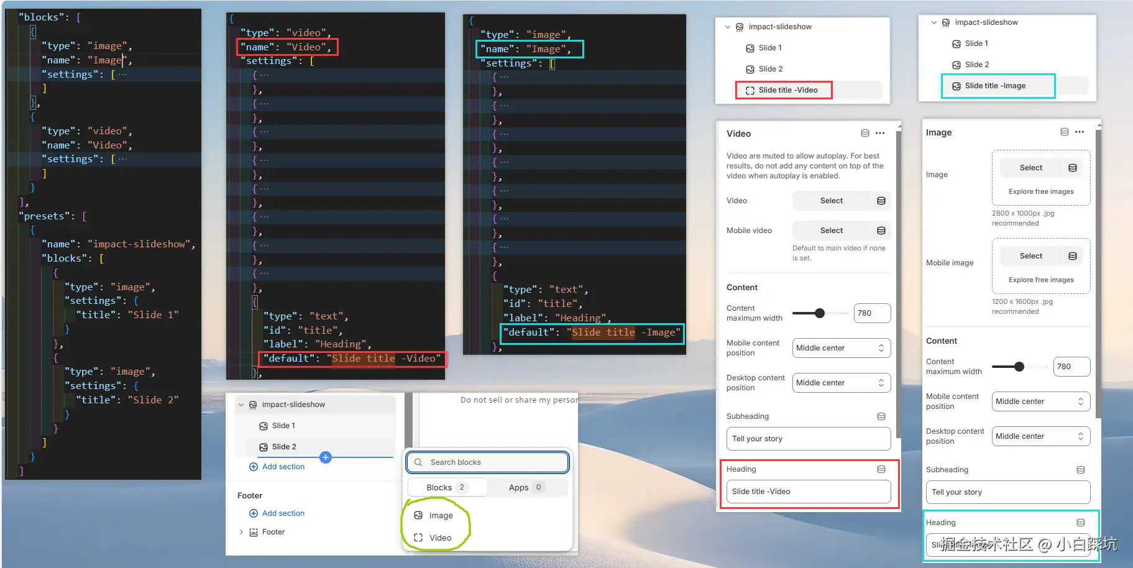Click Heading dynamic source icon in Image panel

(1080, 523)
